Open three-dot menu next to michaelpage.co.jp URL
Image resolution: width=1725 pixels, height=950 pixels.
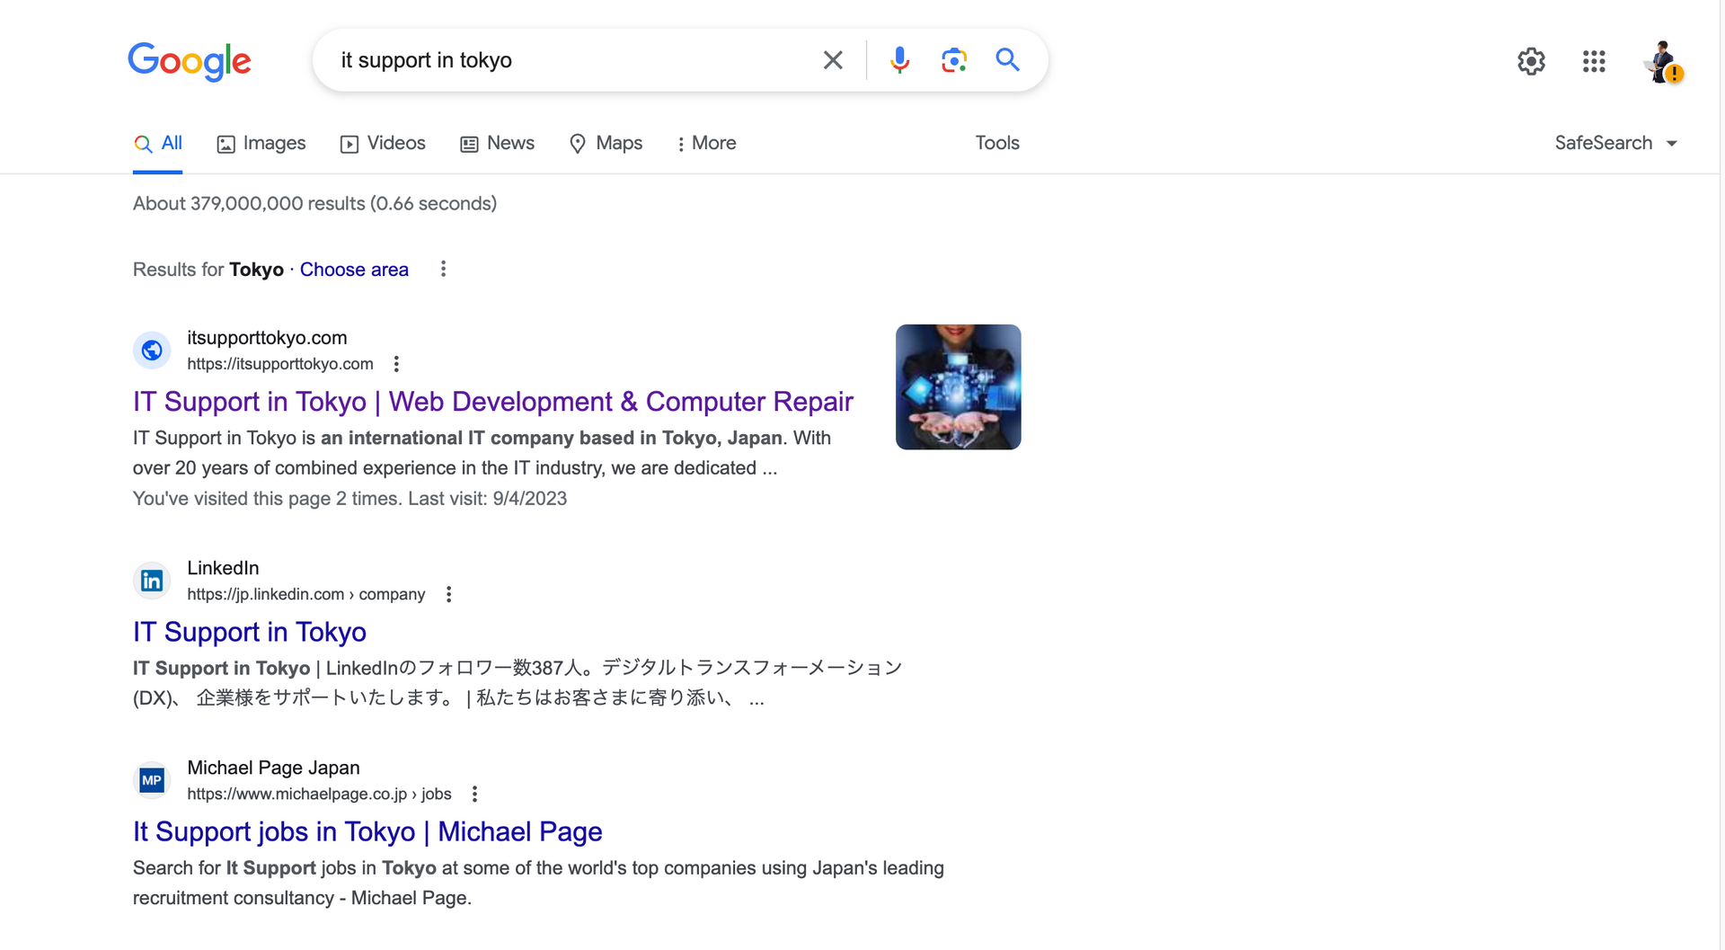tap(474, 794)
